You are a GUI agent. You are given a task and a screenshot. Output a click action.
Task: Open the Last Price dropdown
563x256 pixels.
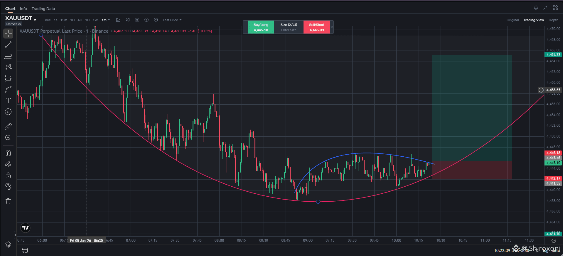point(172,20)
